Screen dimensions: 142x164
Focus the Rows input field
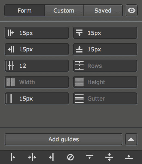pyautogui.click(x=105, y=66)
